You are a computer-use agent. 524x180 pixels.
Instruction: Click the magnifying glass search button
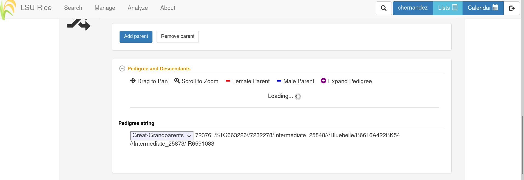(x=384, y=8)
